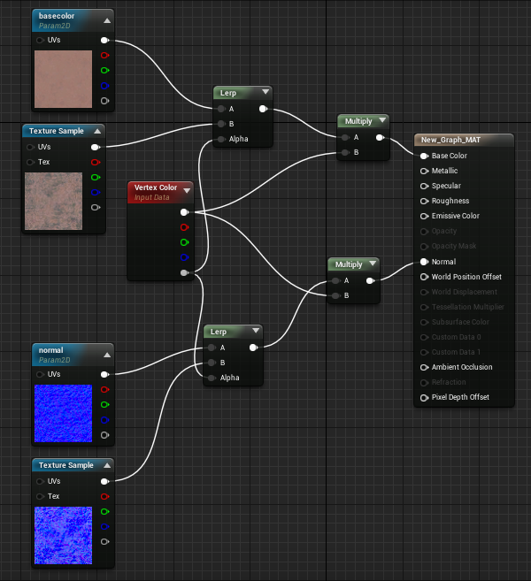
Task: Click the World Position Offset pin
Action: tap(425, 277)
